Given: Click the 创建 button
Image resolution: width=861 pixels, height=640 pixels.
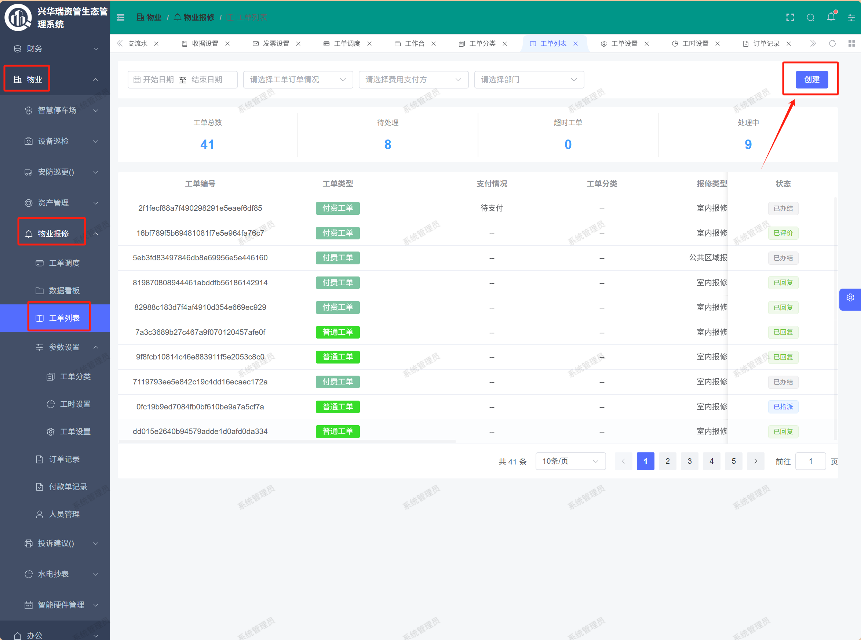Looking at the screenshot, I should 811,79.
